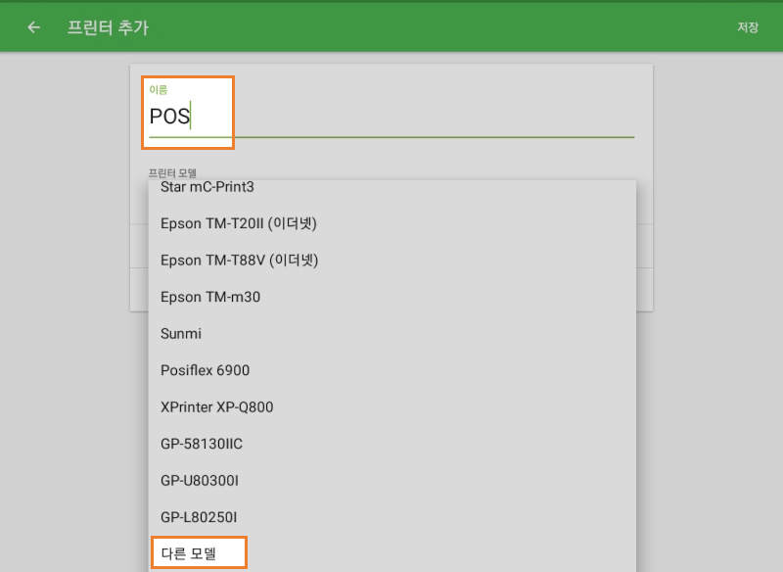Choose Epson TM-T20II (이더넷) option
Image resolution: width=783 pixels, height=572 pixels.
click(x=392, y=223)
